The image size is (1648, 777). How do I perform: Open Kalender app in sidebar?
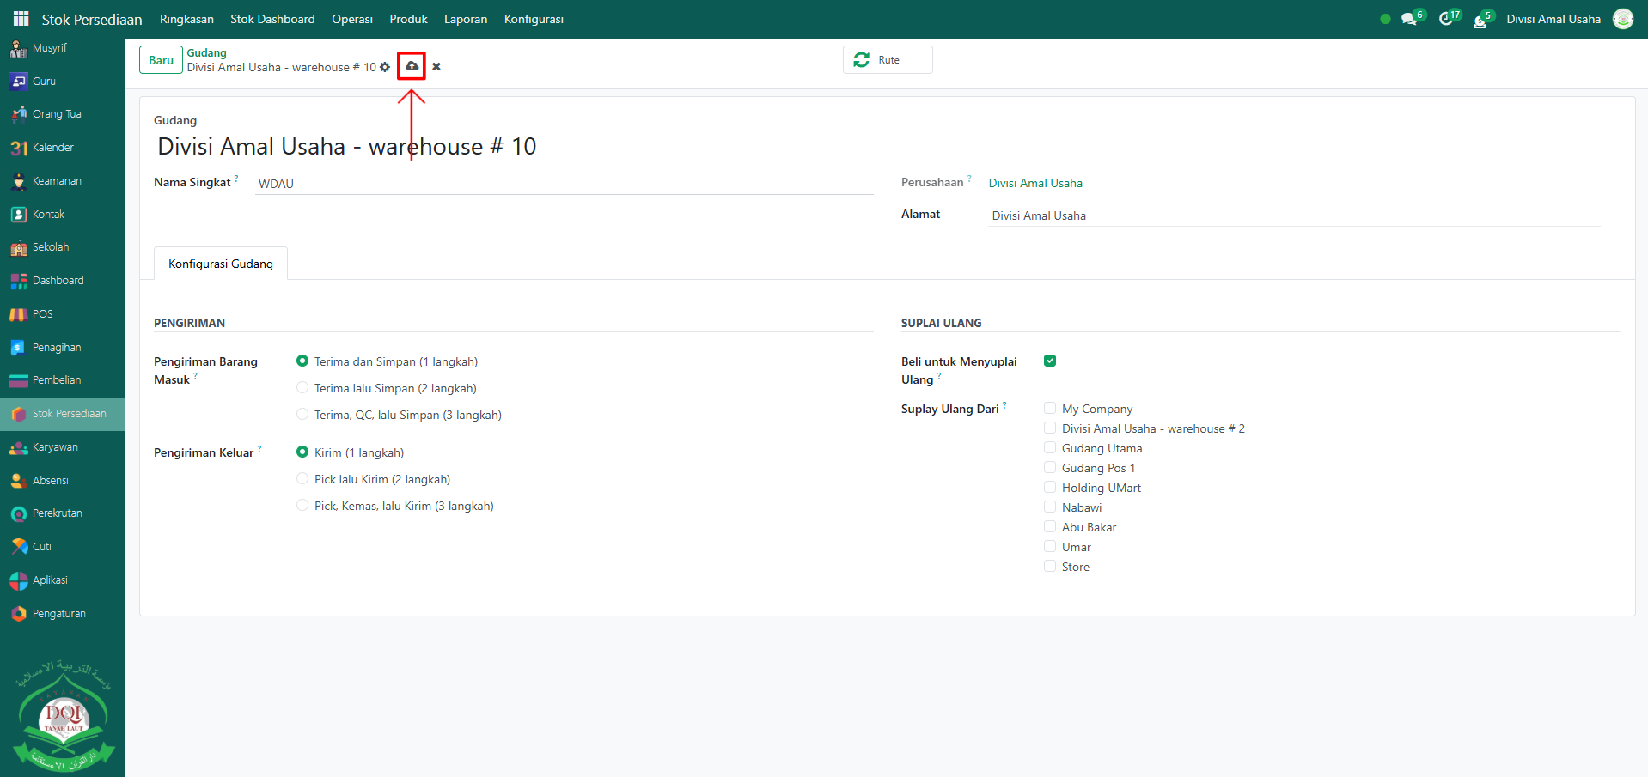coord(52,148)
